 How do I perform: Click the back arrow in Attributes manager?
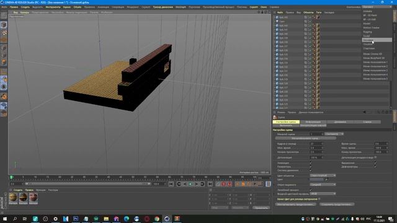(x=365, y=112)
